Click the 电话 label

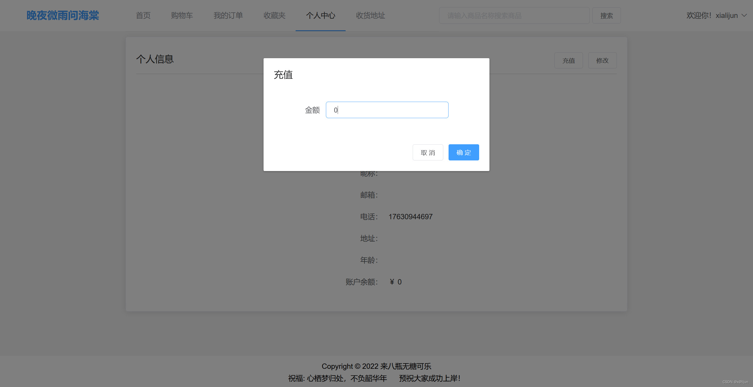[x=369, y=217]
